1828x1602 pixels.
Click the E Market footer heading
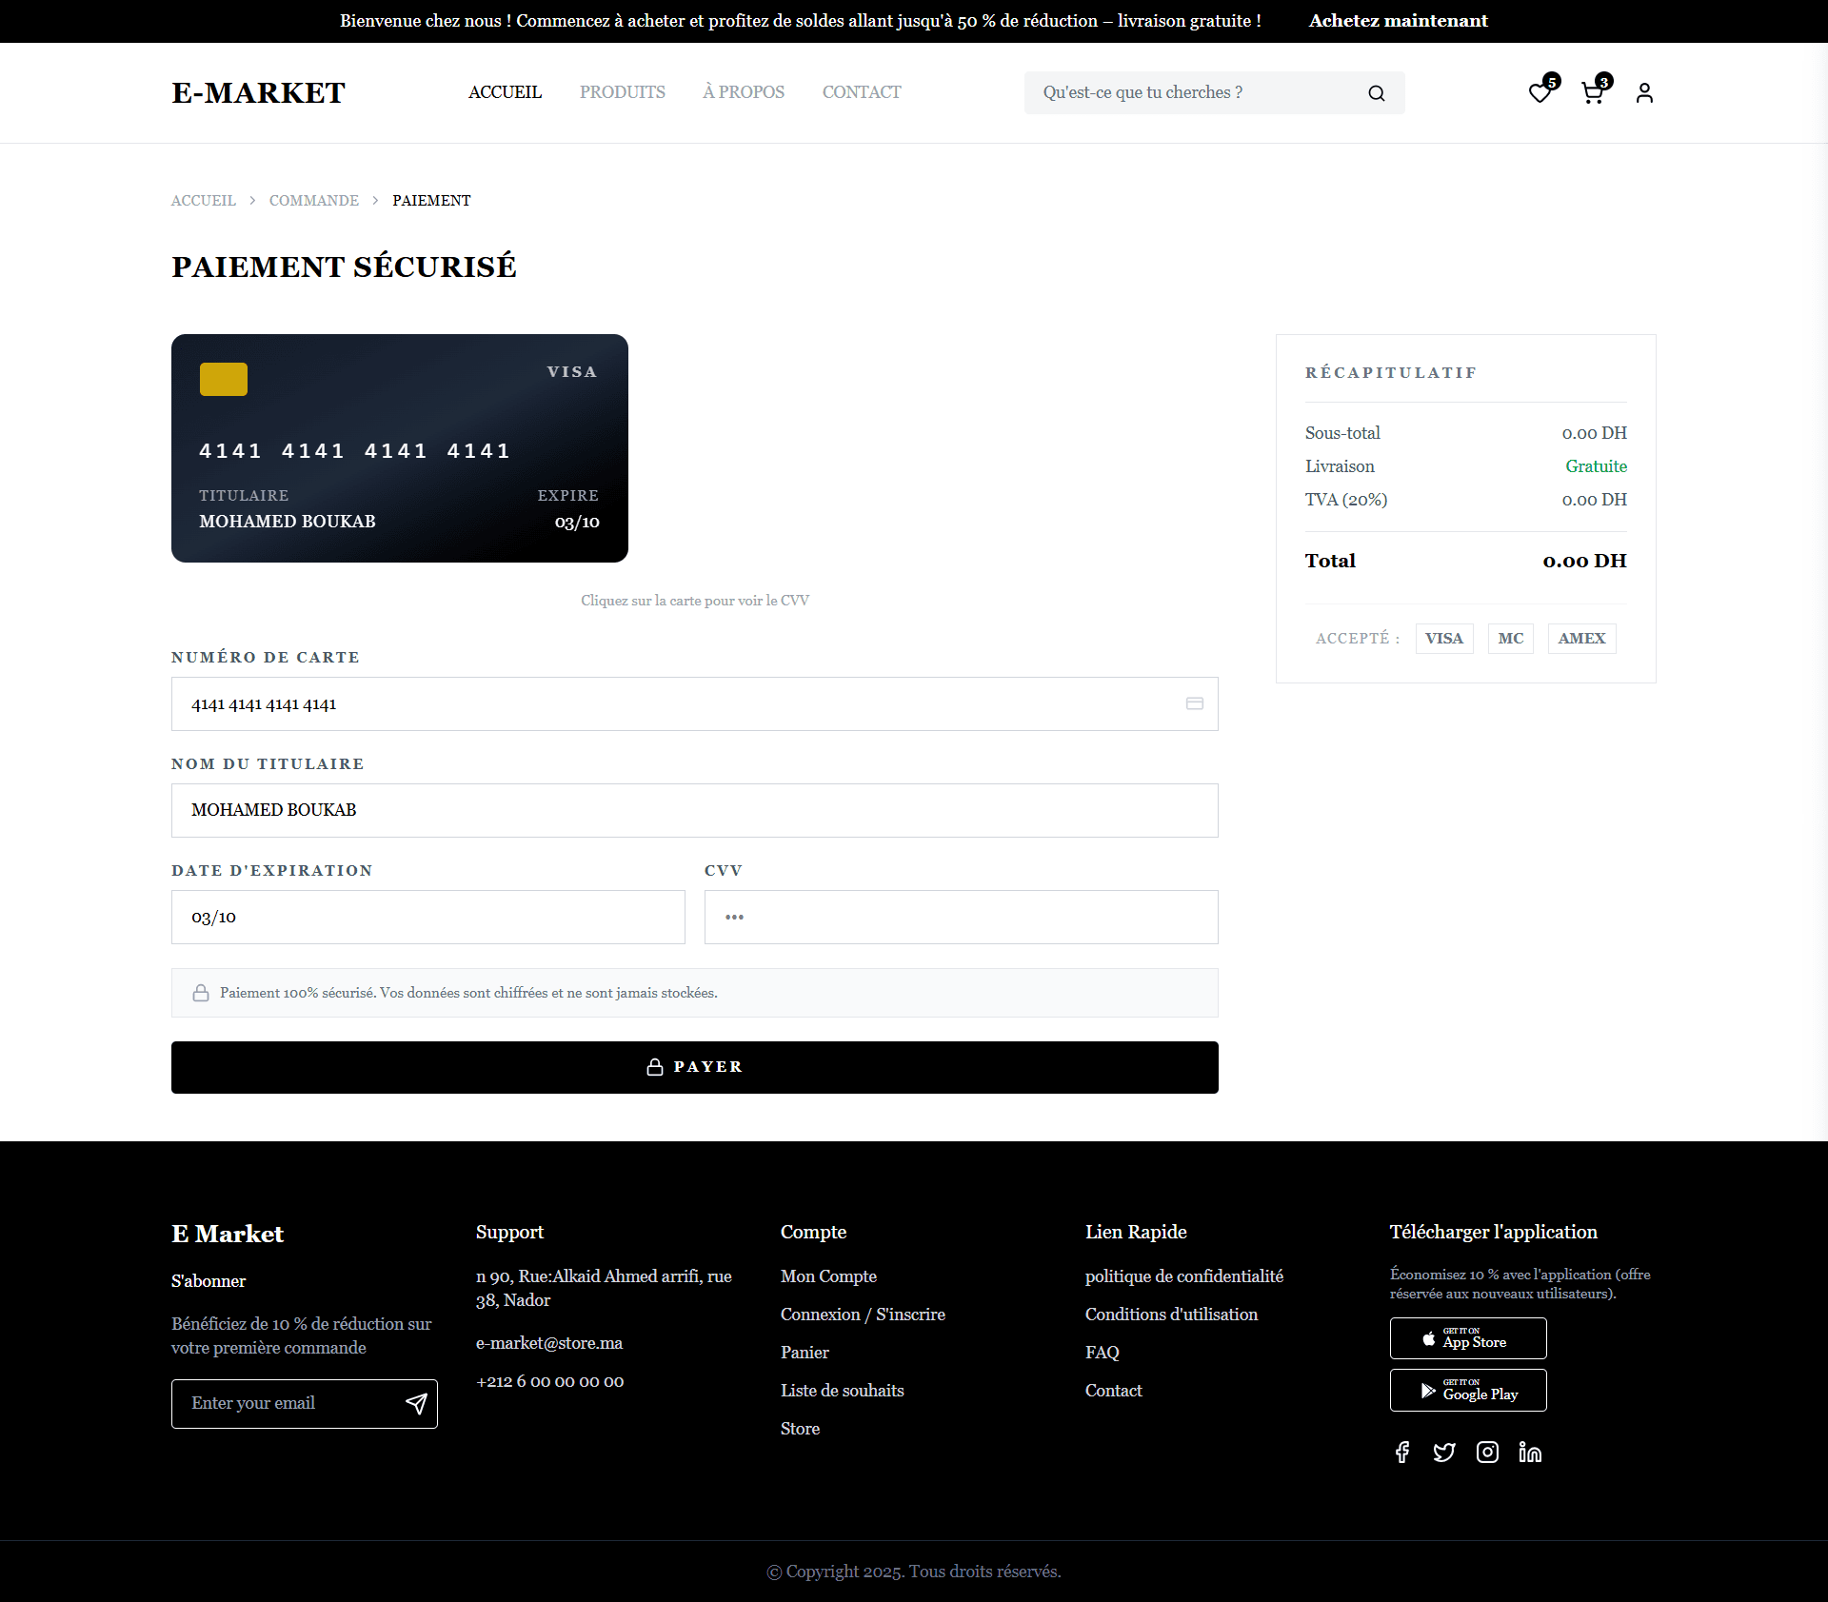pyautogui.click(x=228, y=1234)
